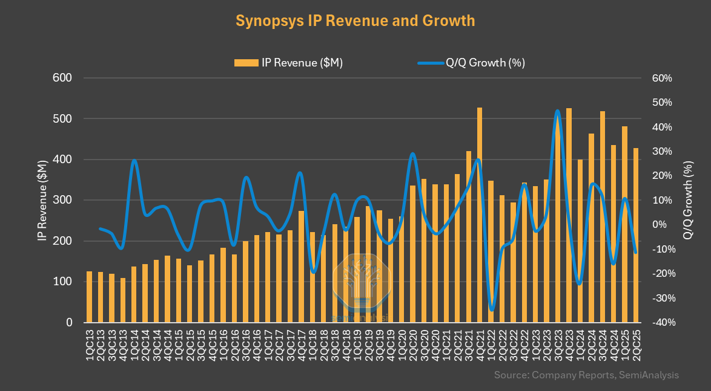The height and width of the screenshot is (391, 711).
Task: Click the 2QC25 revenue bar
Action: (x=636, y=235)
